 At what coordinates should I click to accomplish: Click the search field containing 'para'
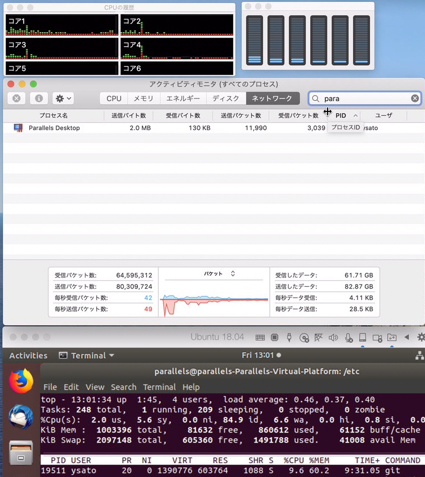point(365,98)
